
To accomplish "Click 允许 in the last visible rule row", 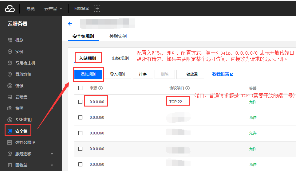I will (x=253, y=165).
